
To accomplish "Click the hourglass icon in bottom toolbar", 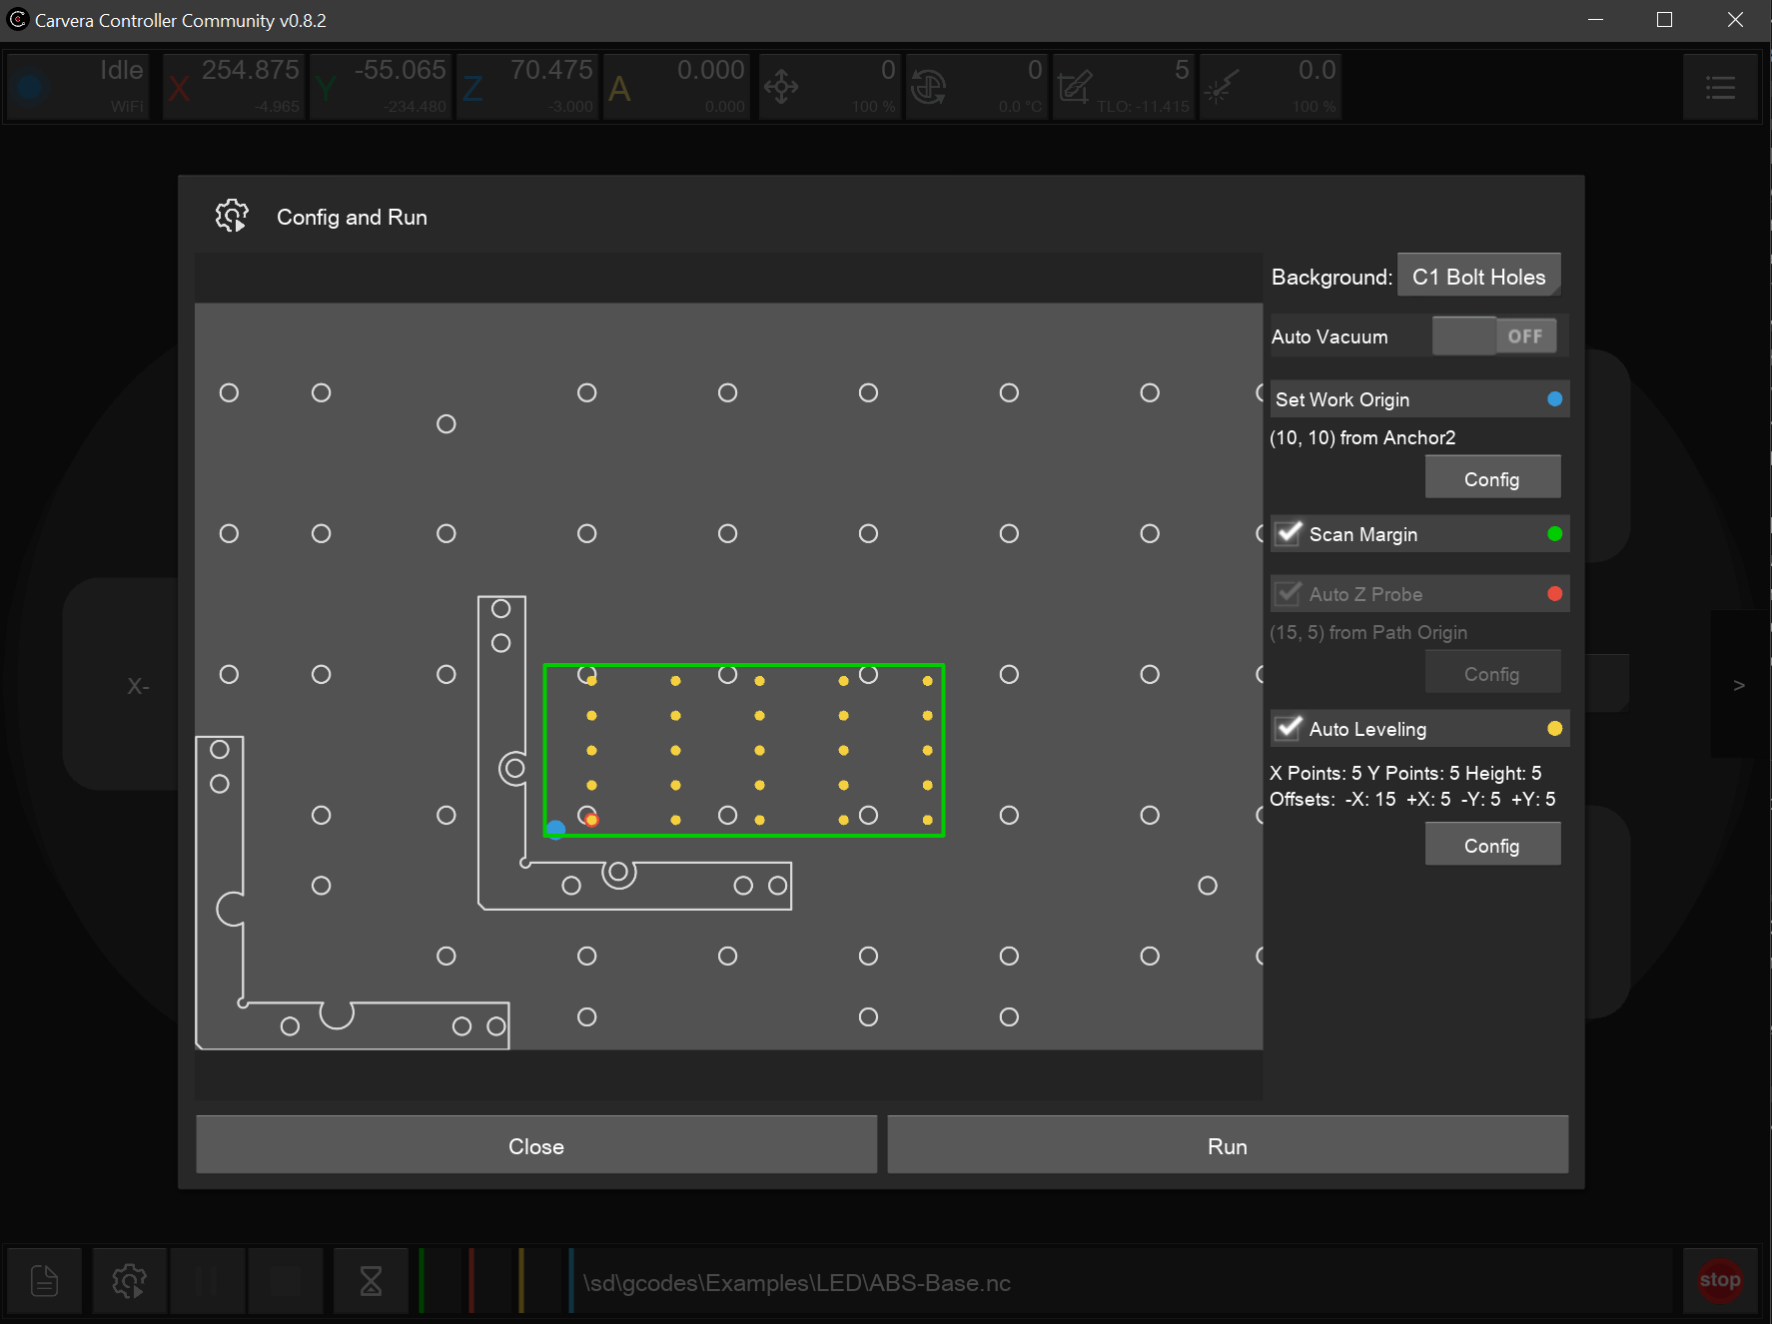I will click(371, 1279).
